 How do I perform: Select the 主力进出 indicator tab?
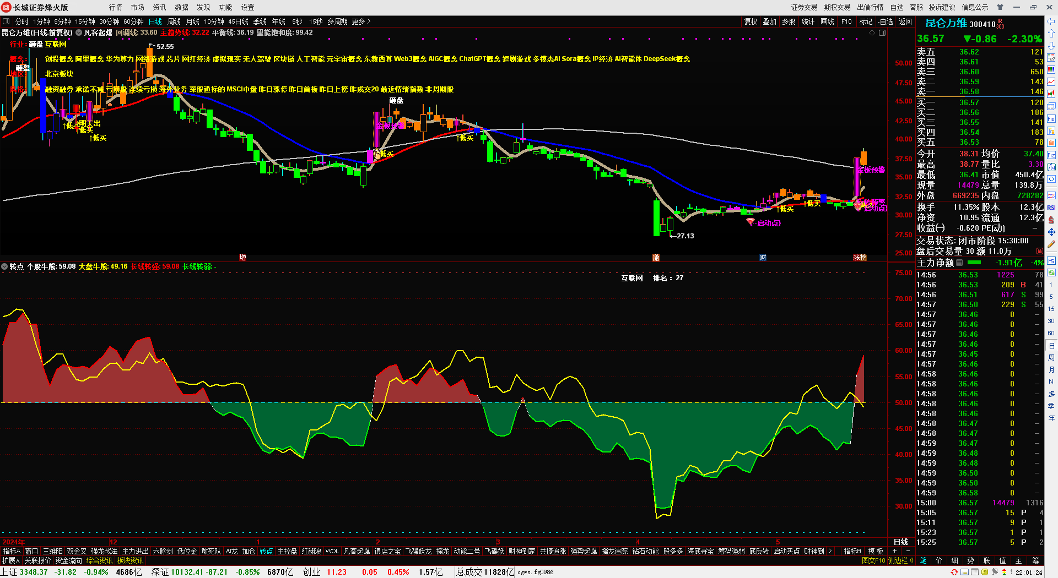coord(135,551)
